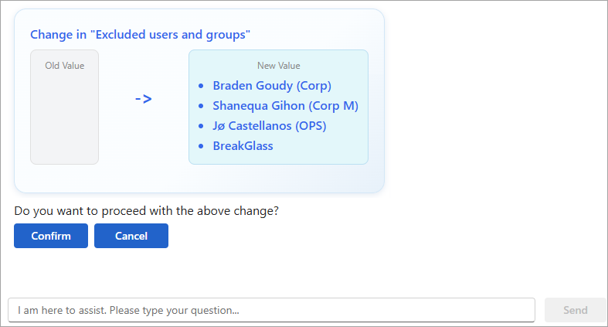Click the bullet beside Jø Castellanos

[201, 126]
